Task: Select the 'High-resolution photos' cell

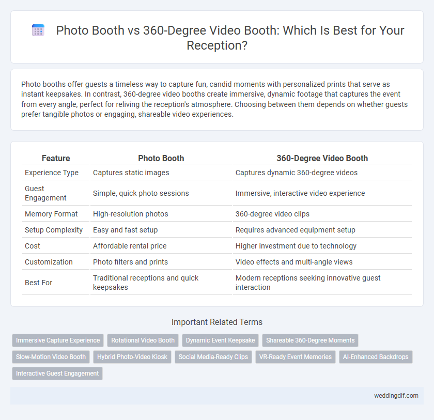Action: click(161, 214)
